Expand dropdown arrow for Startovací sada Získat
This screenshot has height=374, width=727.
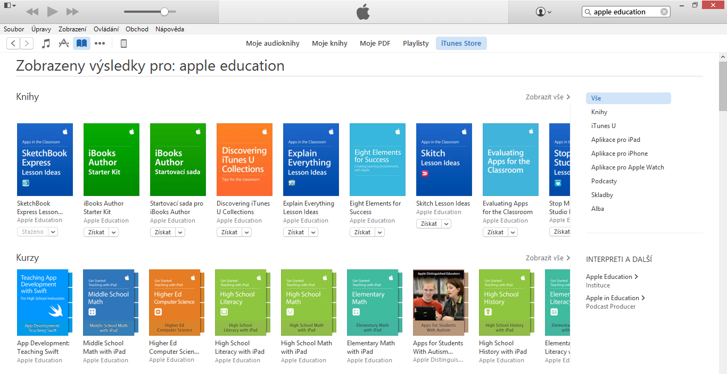tap(180, 232)
